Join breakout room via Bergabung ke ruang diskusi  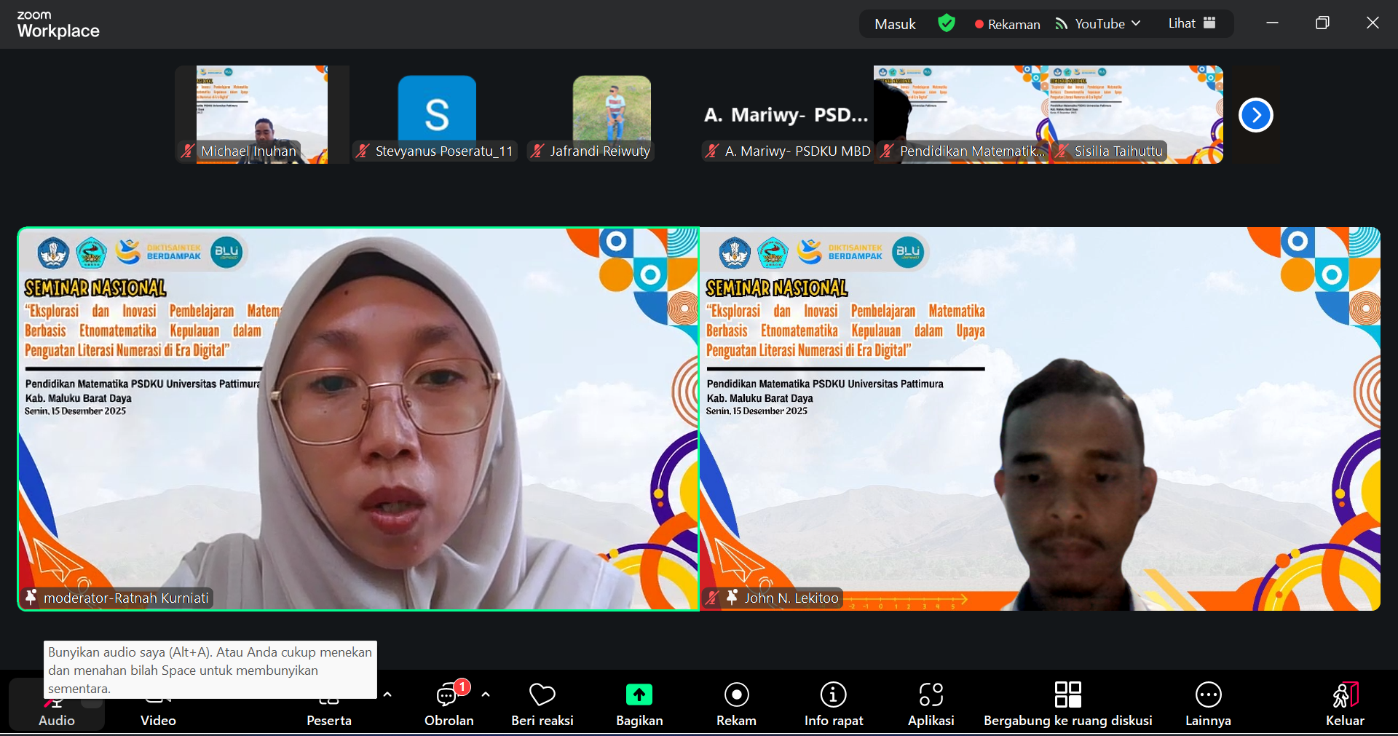pyautogui.click(x=1067, y=703)
